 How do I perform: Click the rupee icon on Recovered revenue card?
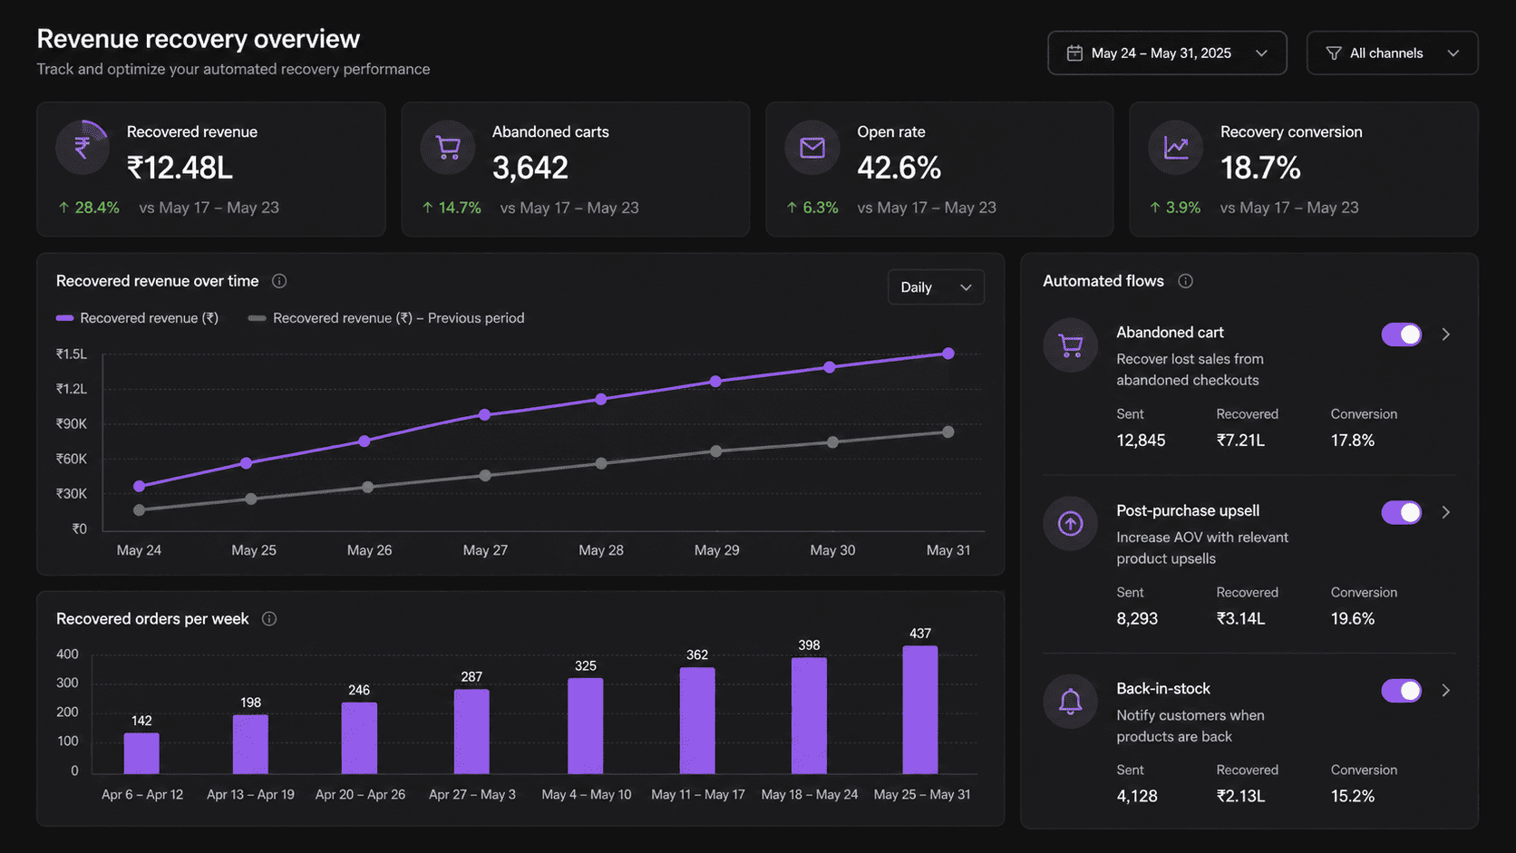[x=83, y=148]
